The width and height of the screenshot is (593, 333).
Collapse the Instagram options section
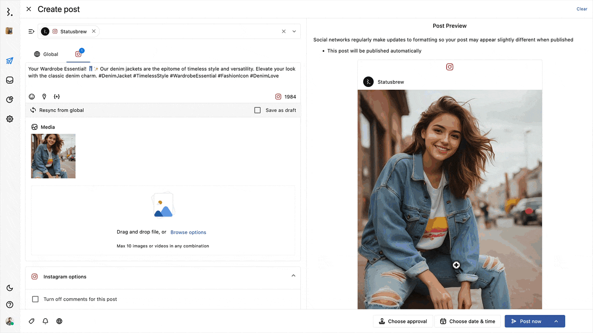(293, 276)
